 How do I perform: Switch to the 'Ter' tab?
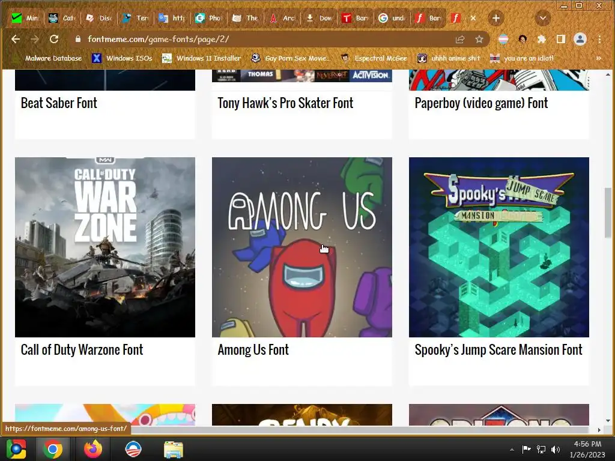[135, 18]
